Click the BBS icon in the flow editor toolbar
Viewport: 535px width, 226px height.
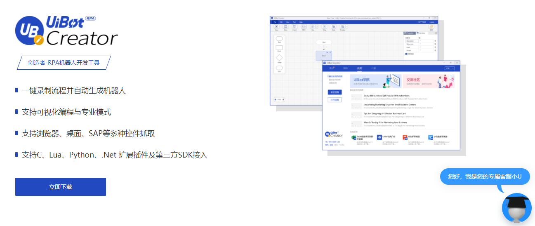point(431,27)
